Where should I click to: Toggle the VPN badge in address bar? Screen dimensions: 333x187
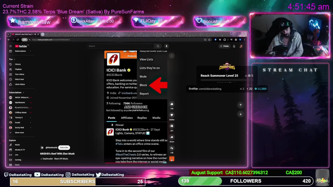pyautogui.click(x=24, y=40)
